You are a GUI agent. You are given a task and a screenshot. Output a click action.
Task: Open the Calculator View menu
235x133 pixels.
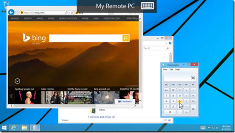click(x=165, y=70)
